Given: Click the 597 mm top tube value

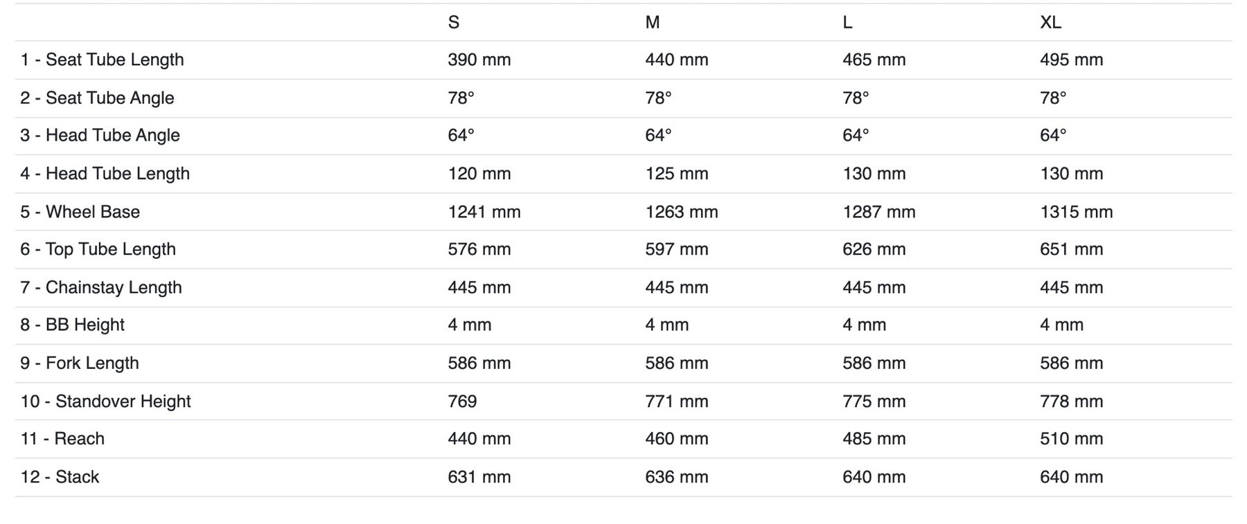Looking at the screenshot, I should [x=676, y=249].
